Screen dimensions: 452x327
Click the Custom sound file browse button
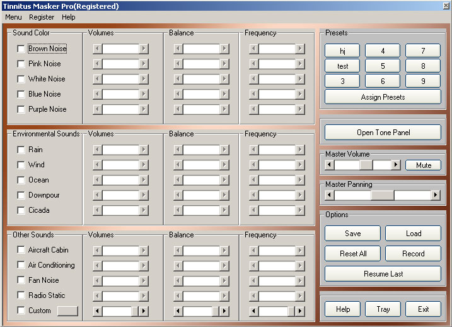[67, 311]
